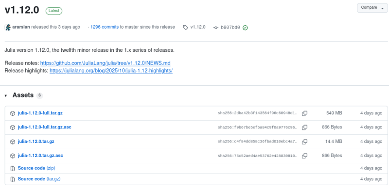The height and width of the screenshot is (188, 389).
Task: Click the 'released this 3 days ago' text
Action: click(56, 27)
